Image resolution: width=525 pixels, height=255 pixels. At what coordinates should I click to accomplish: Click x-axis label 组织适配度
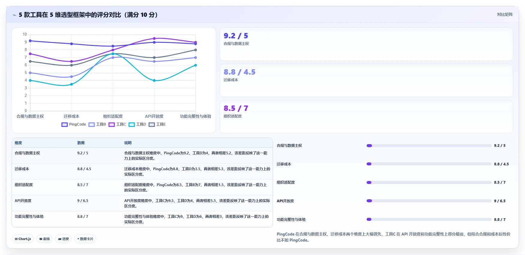click(x=113, y=116)
